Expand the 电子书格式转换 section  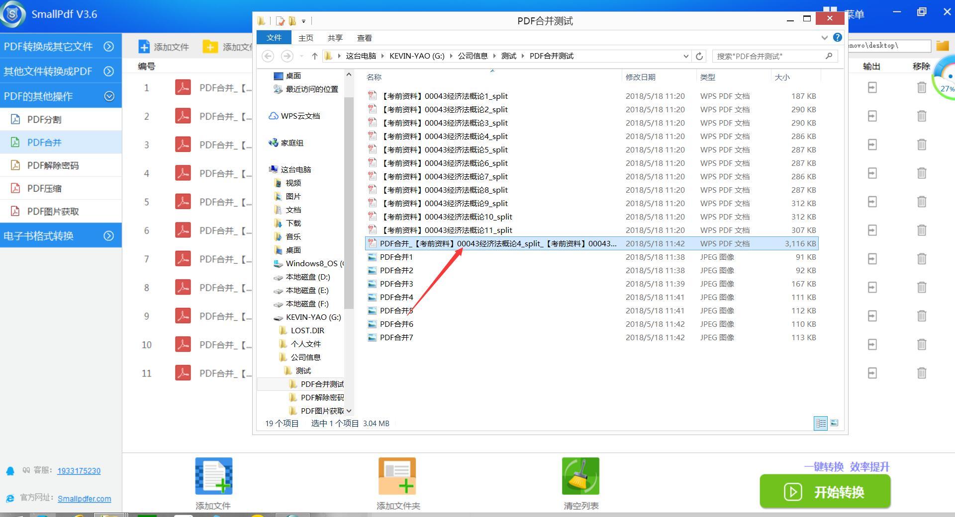(x=108, y=236)
